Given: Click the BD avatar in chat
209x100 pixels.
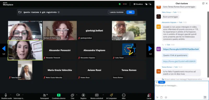Looking at the screenshot, I should pyautogui.click(x=159, y=49).
